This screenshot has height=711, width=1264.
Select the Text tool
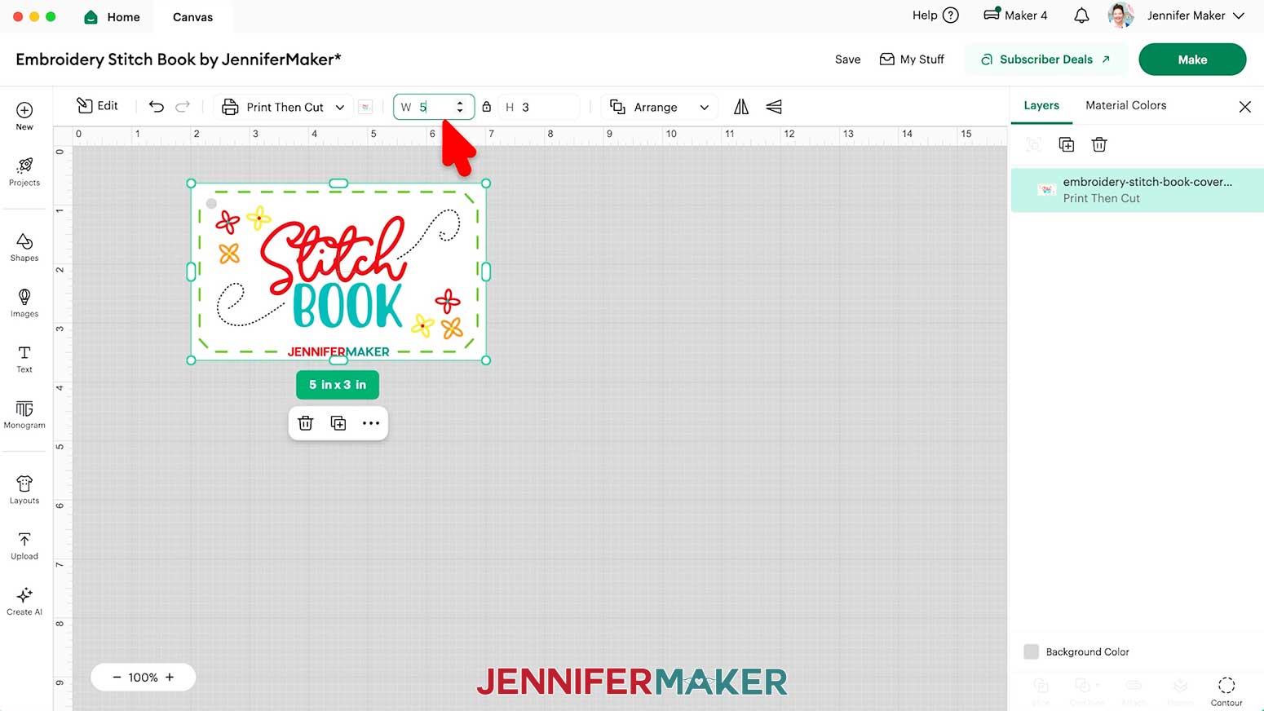24,358
